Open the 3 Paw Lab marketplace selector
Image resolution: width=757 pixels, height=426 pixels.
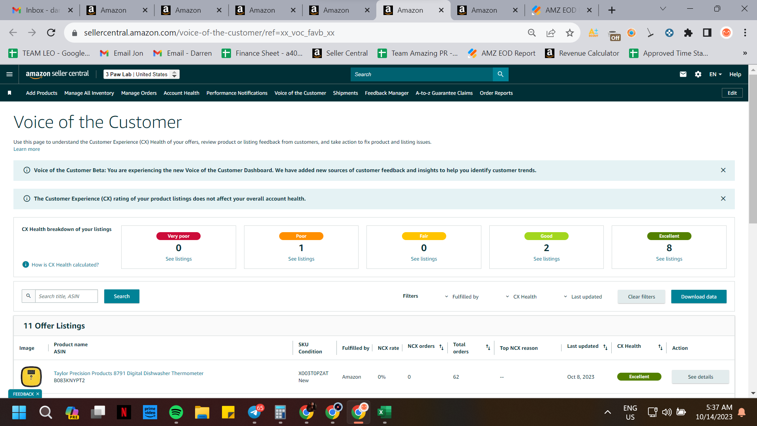coord(141,74)
